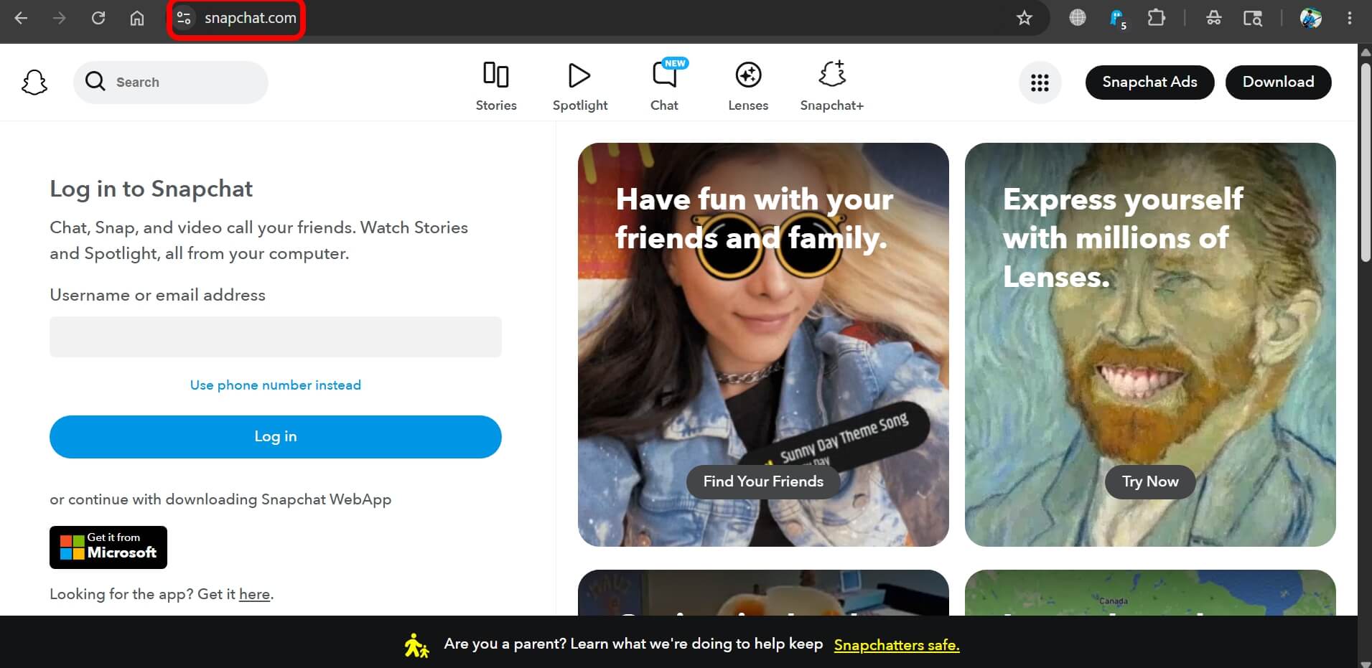Click the 'or continue with downloading Snapchat WebApp' text

click(220, 499)
